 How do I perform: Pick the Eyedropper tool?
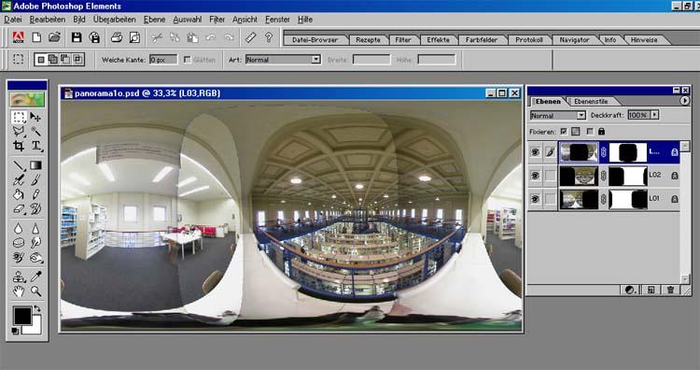point(35,277)
